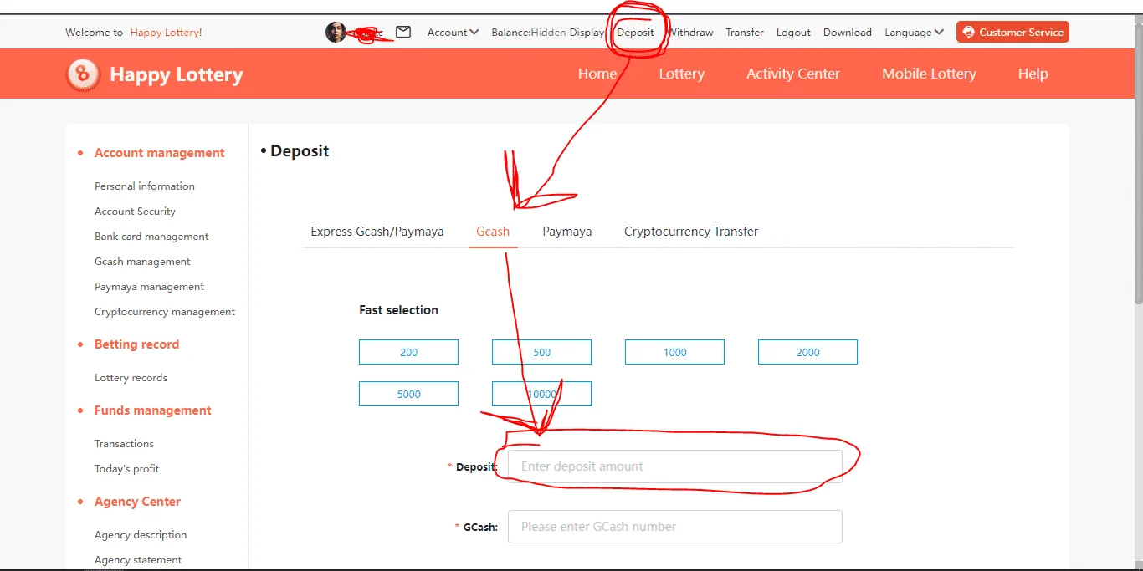Open Account Security in sidebar
Screen dimensions: 1143x571
click(x=135, y=212)
